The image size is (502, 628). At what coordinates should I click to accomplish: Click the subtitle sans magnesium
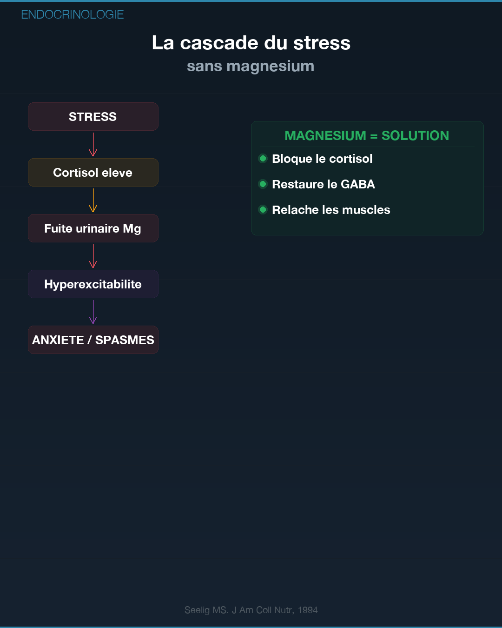click(251, 66)
